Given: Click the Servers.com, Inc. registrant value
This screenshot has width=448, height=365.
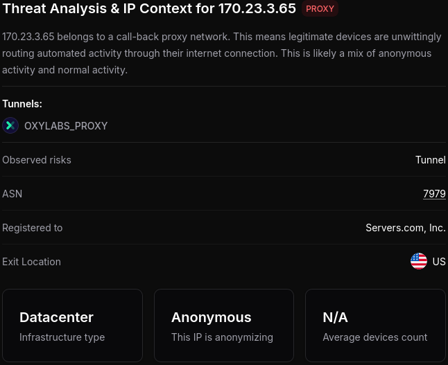Looking at the screenshot, I should (x=406, y=228).
